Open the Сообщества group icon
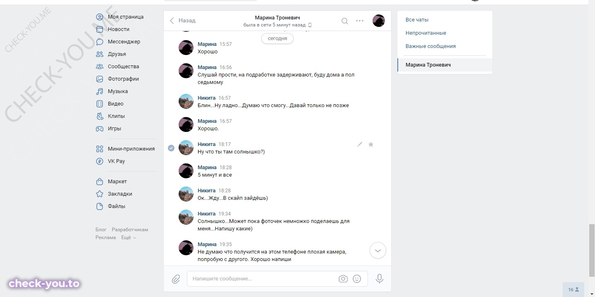Image resolution: width=595 pixels, height=297 pixels. (100, 67)
